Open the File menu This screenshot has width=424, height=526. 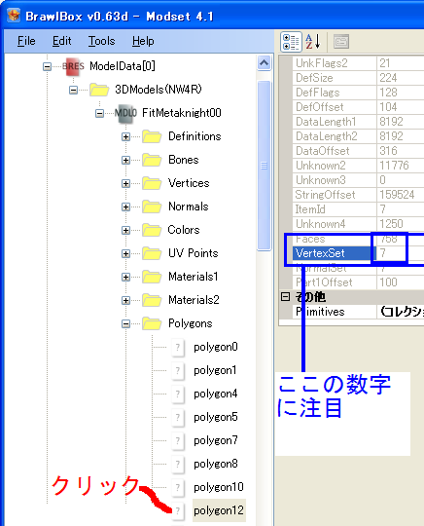click(26, 41)
